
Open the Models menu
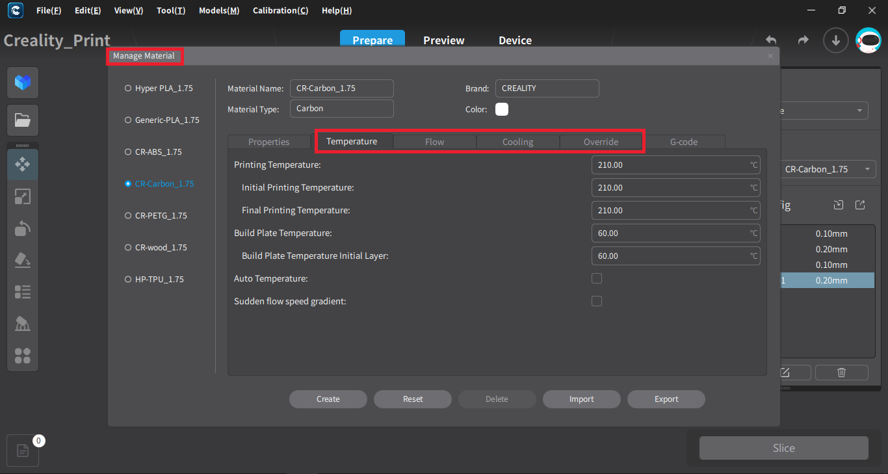219,10
